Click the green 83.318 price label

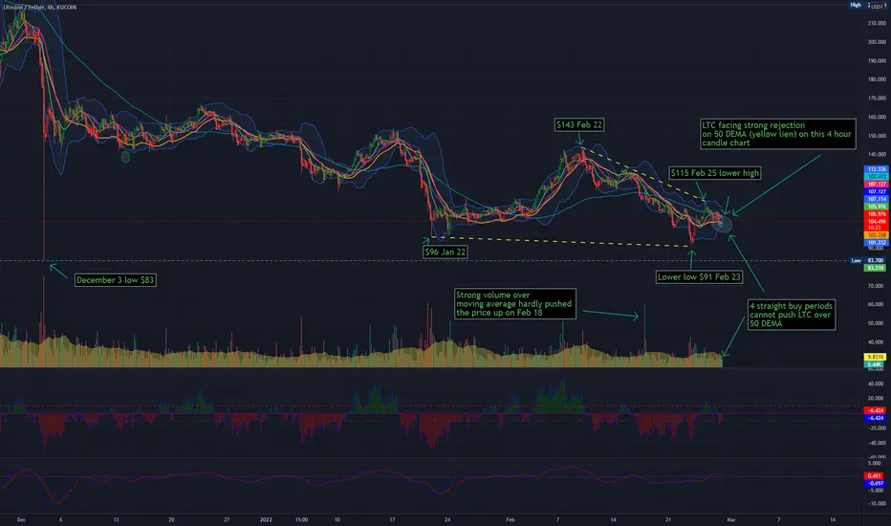click(875, 268)
